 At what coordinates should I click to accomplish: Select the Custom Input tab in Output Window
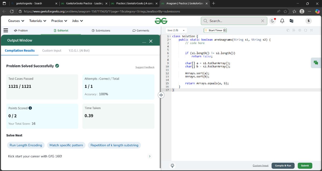[x=52, y=50]
